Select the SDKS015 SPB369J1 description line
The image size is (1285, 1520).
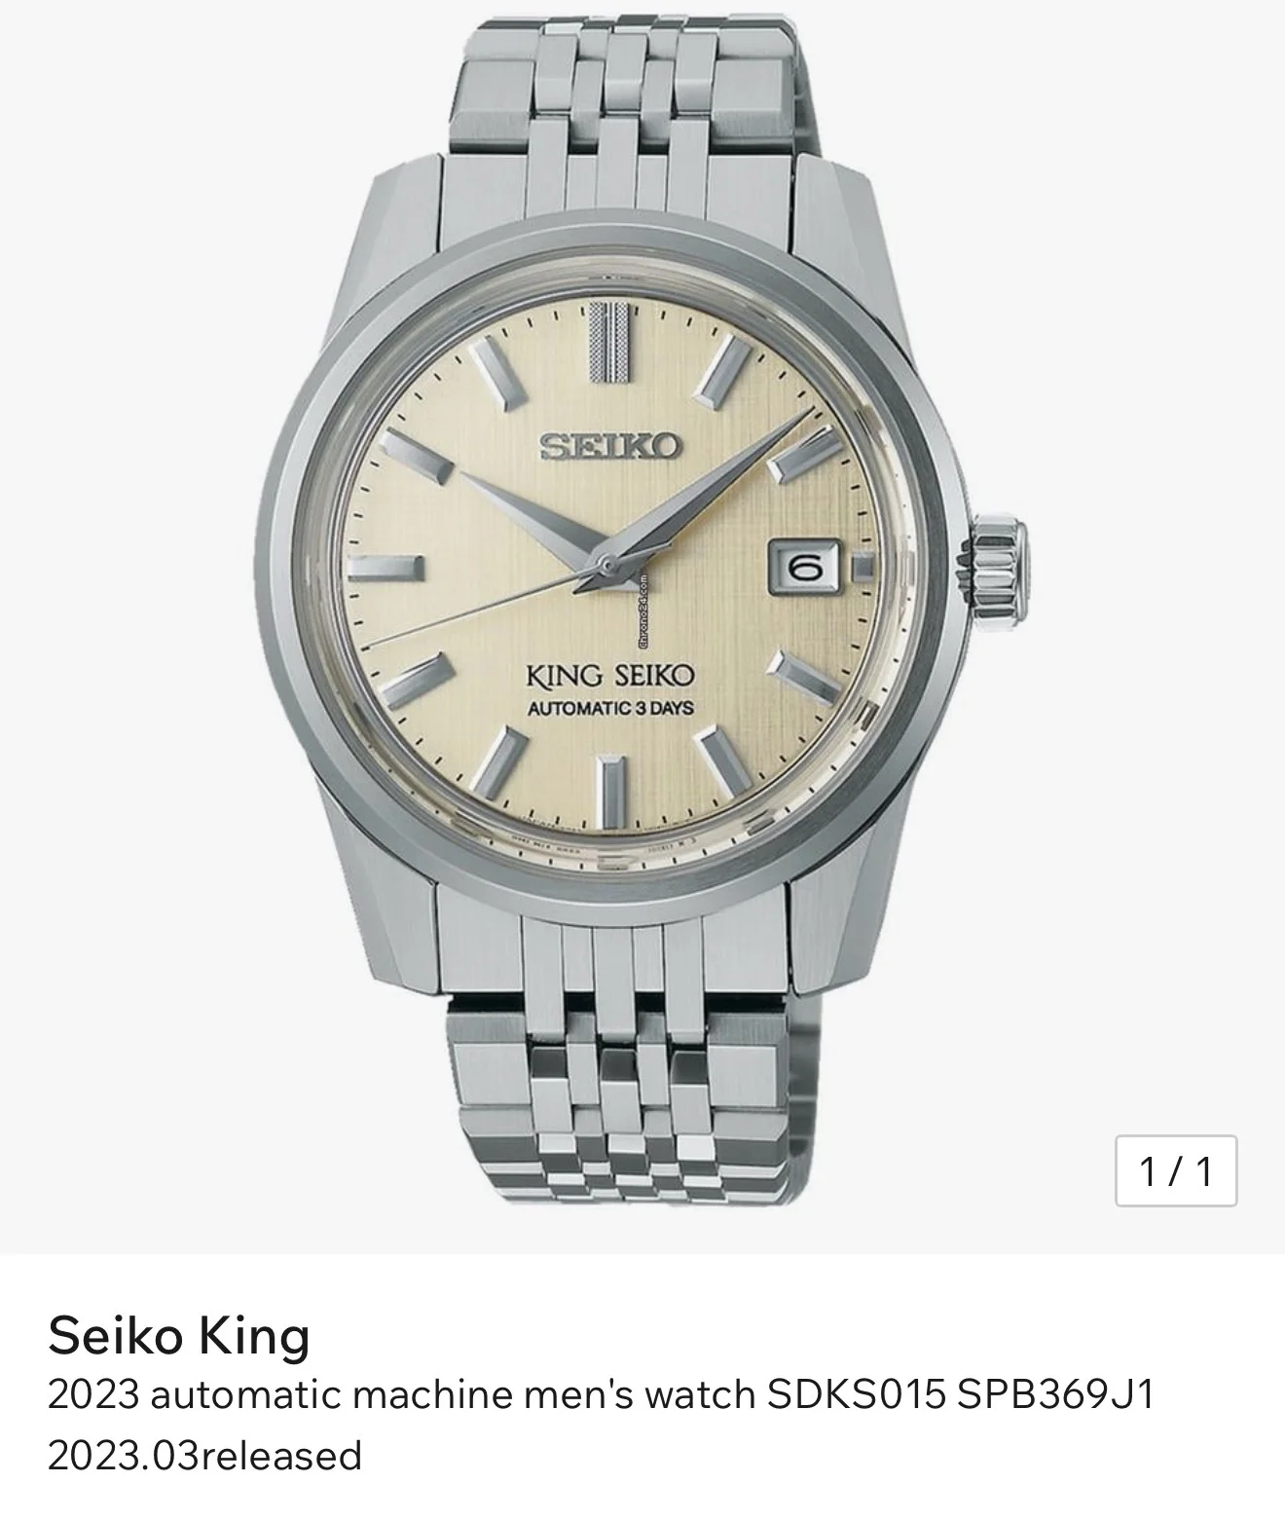pos(600,1395)
